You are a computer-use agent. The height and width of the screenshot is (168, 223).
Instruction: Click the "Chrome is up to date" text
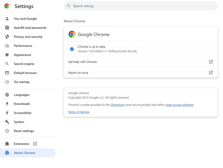click(91, 47)
